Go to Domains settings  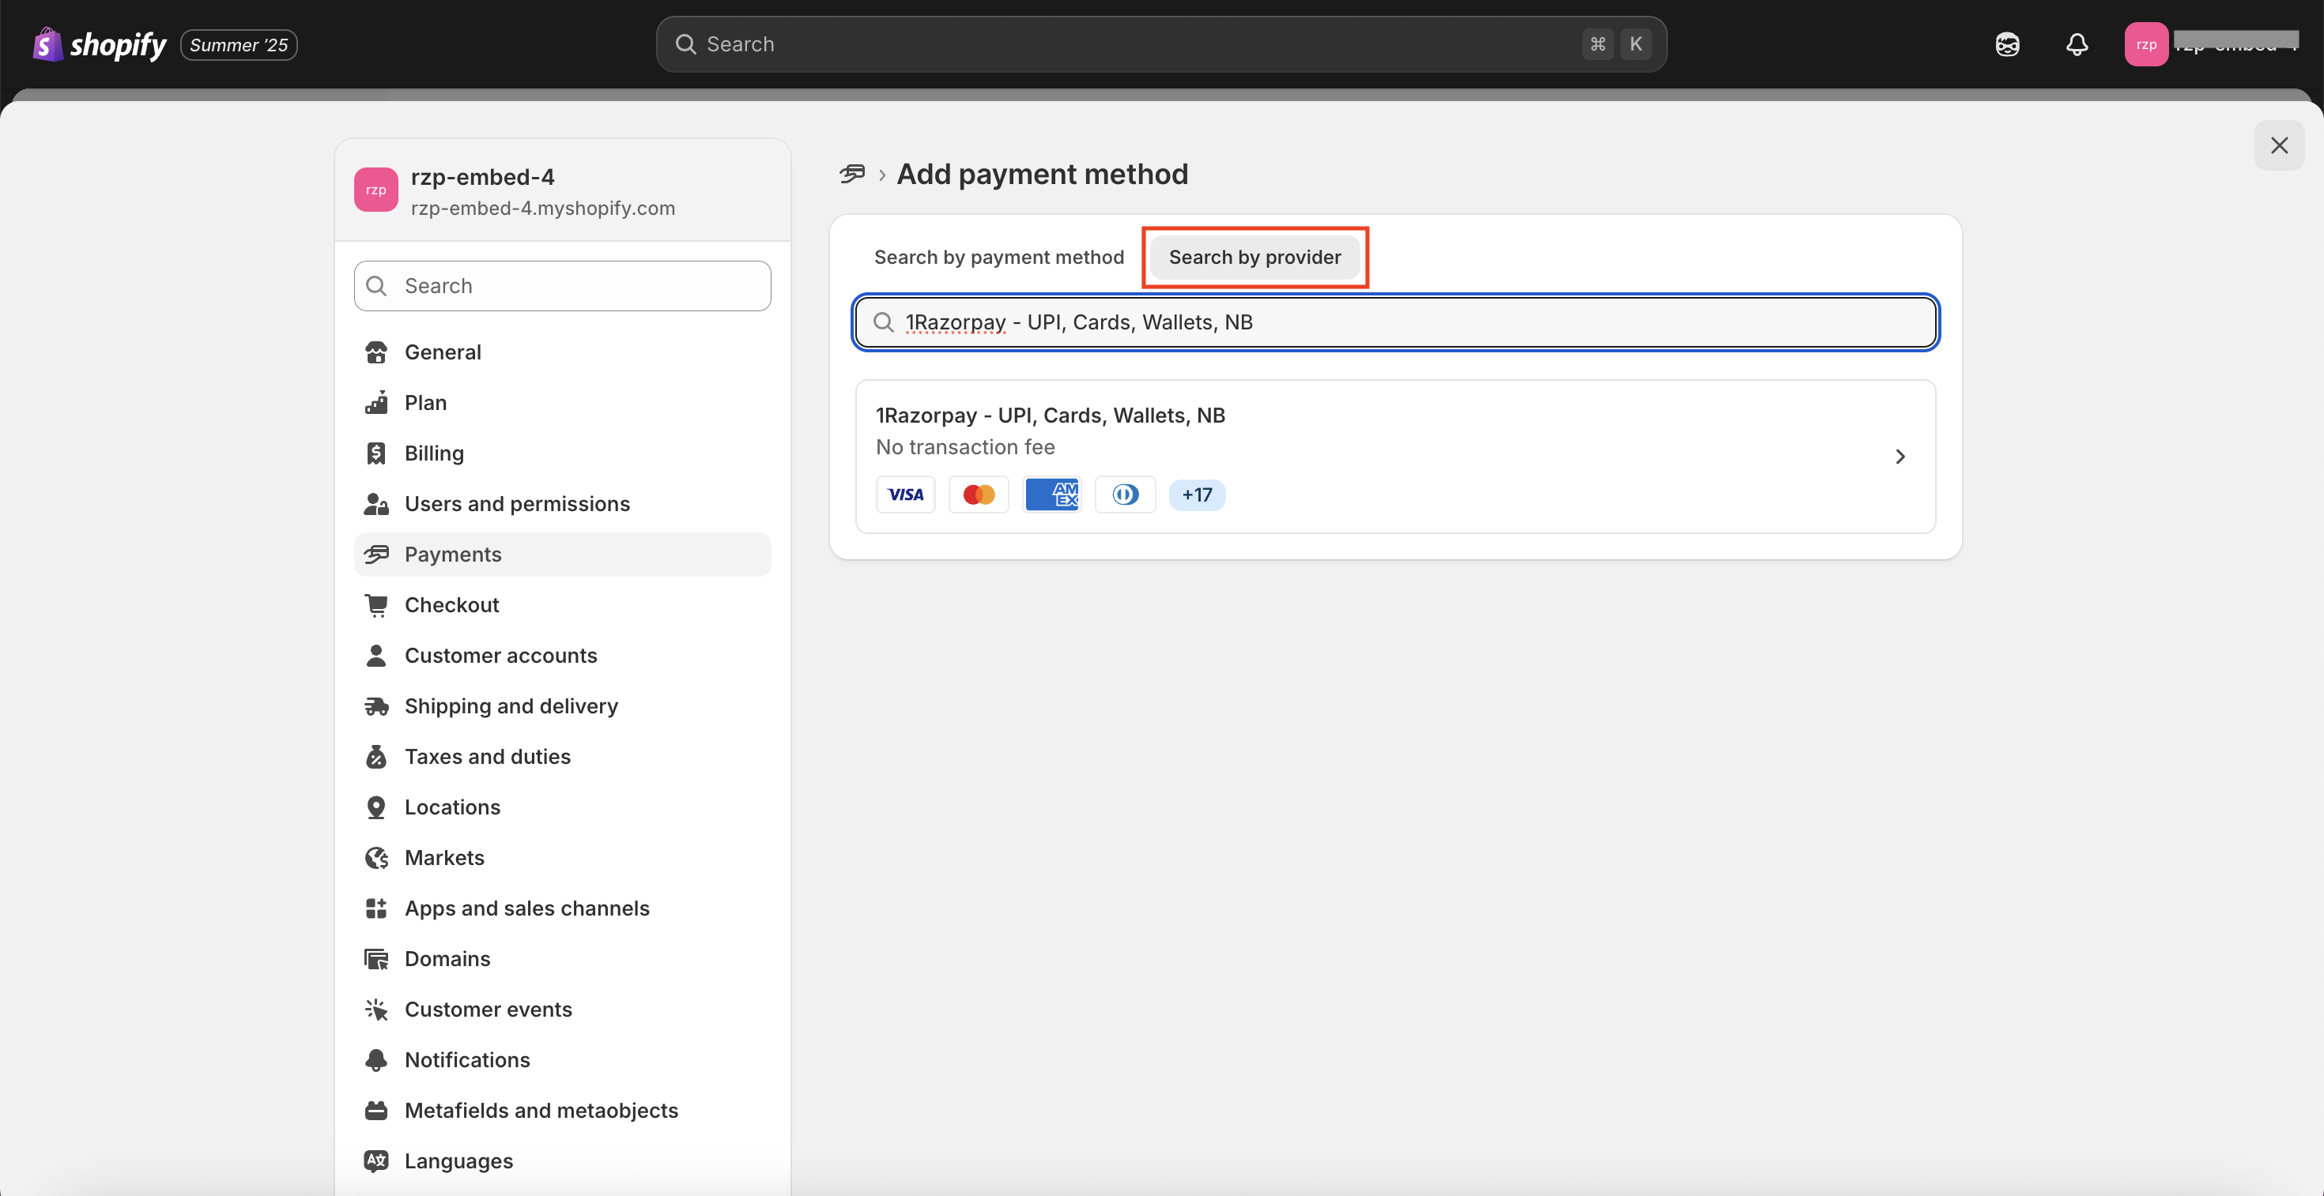(x=562, y=958)
